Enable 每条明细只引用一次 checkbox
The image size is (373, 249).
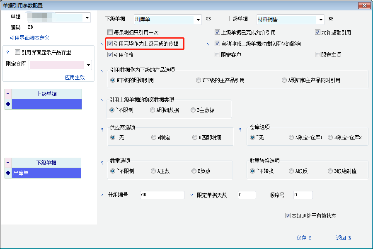pyautogui.click(x=110, y=32)
